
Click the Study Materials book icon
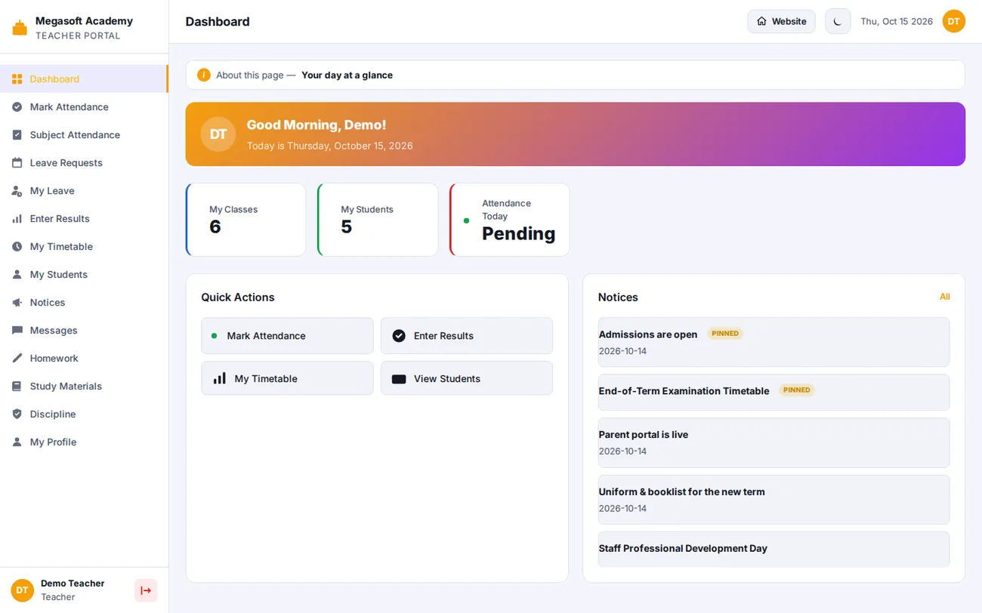click(17, 387)
